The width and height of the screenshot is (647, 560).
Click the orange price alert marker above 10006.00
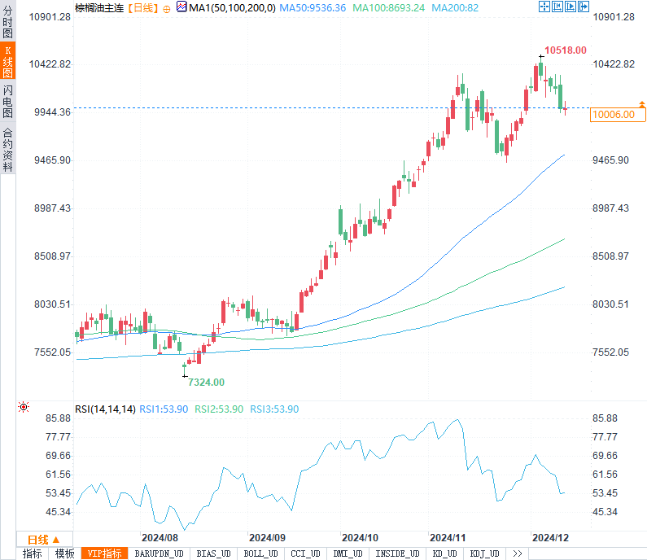[641, 104]
